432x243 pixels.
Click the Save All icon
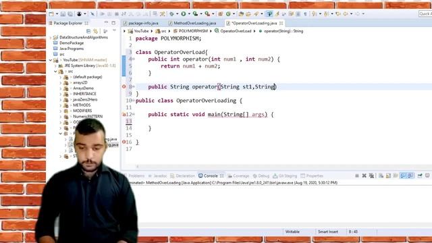click(70, 13)
